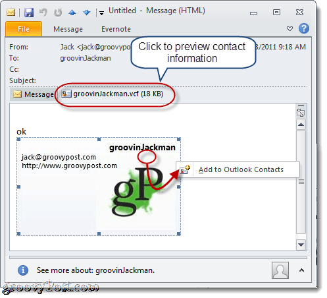Image resolution: width=327 pixels, height=298 pixels.
Task: Go to the previous item arrow
Action: [72, 13]
